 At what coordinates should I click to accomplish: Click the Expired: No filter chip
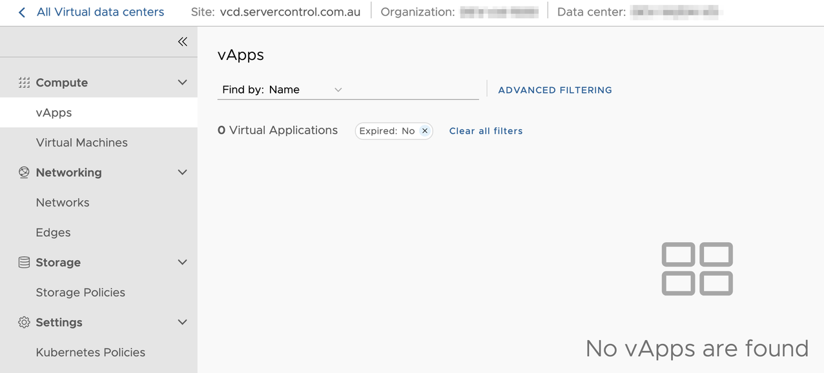(x=387, y=130)
